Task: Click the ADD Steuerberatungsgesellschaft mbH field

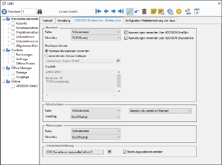Action: pyautogui.click(x=75, y=152)
